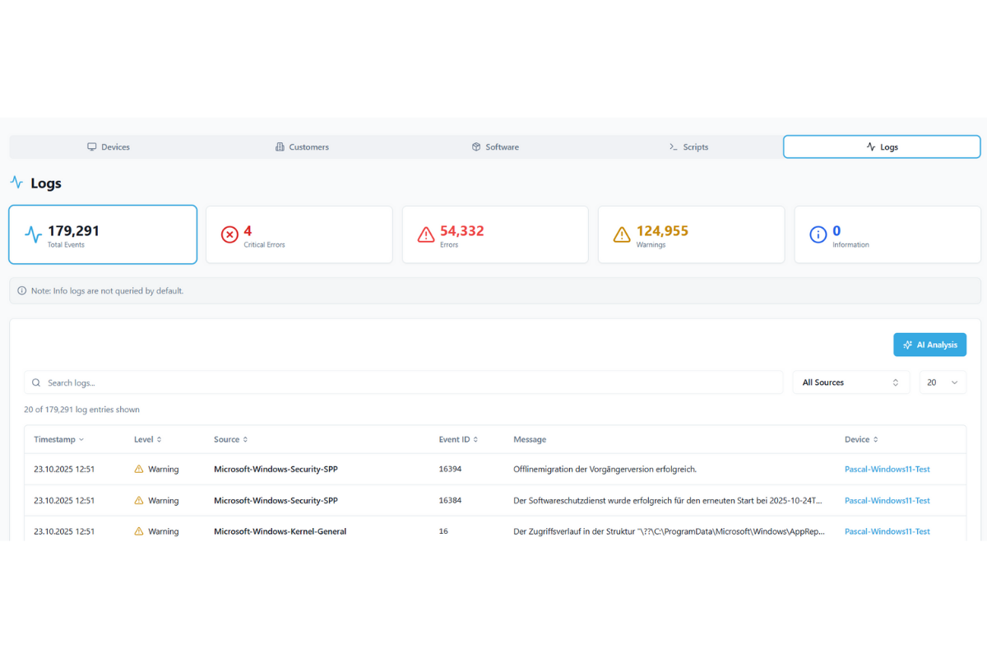Expand the page size 20 dropdown
Screen dimensions: 987x658
click(943, 382)
